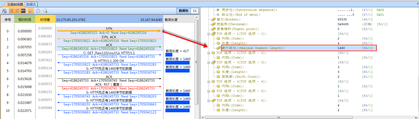
Task: Click time difference 0.006383 value
Action: [x=45, y=36]
